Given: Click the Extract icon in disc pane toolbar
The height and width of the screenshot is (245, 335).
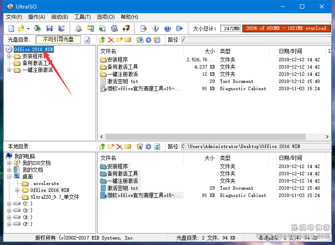Looking at the screenshot, I should click(x=140, y=40).
